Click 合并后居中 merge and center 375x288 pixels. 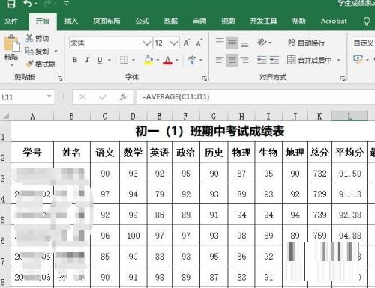310,60
